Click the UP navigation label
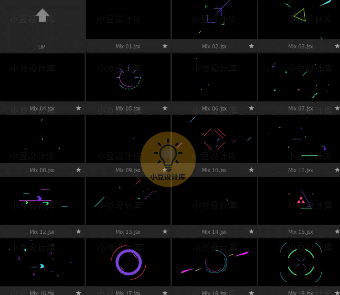The image size is (340, 295). pos(42,47)
